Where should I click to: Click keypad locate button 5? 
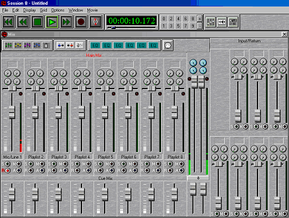pyautogui.click(x=178, y=26)
